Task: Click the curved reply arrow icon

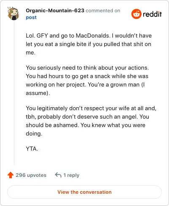Action: [x=58, y=175]
